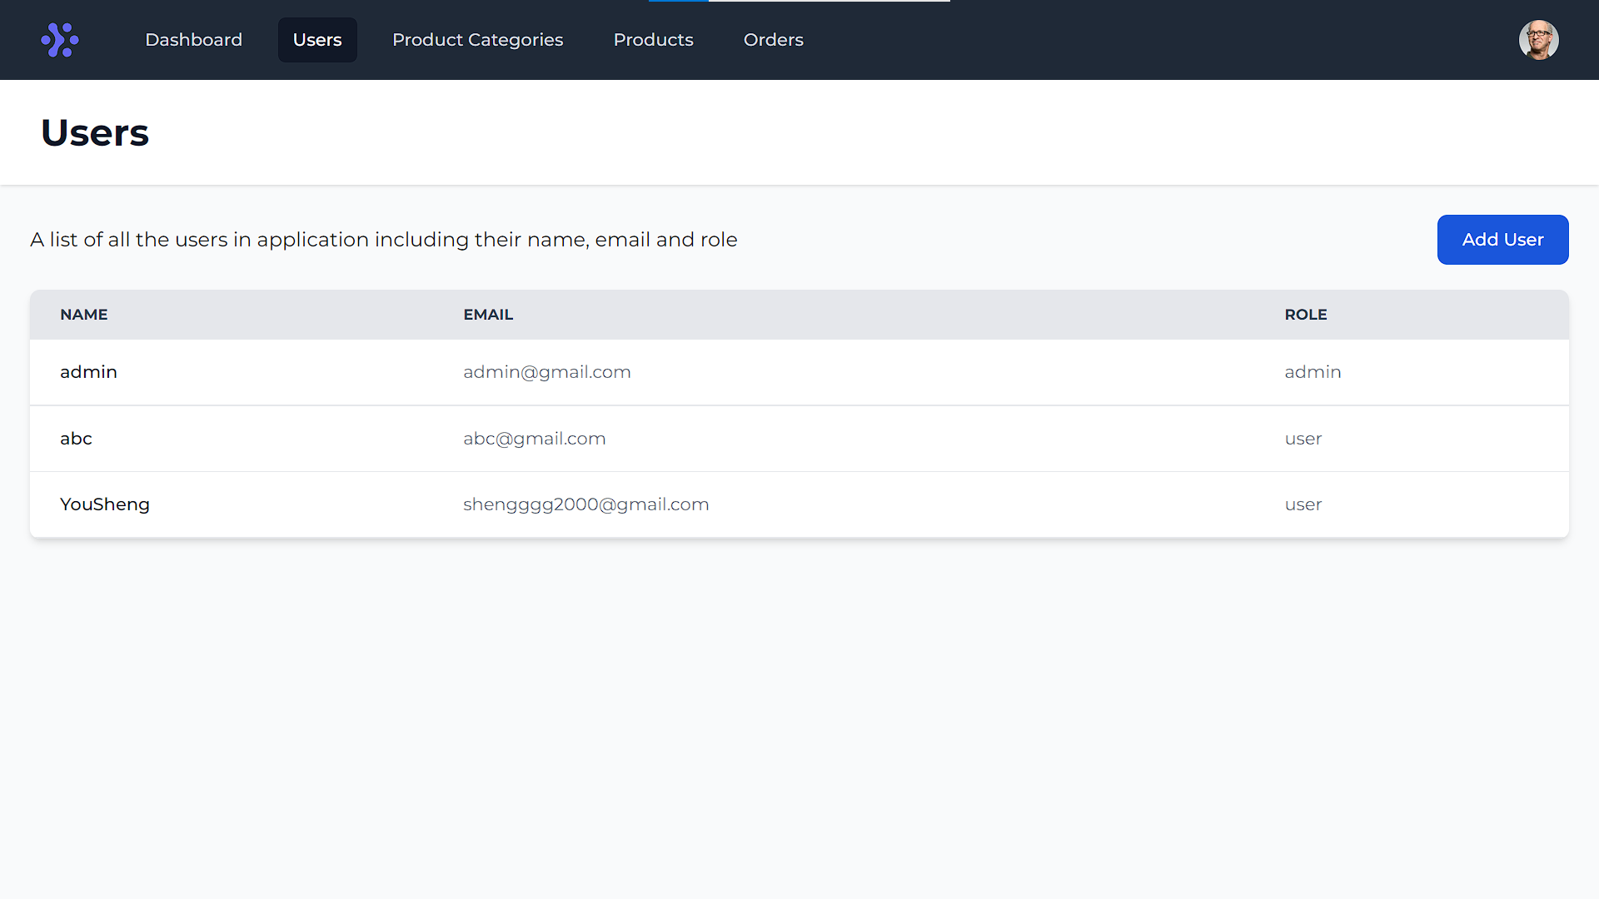This screenshot has width=1599, height=899.
Task: Select the Users nav tab
Action: 317,40
